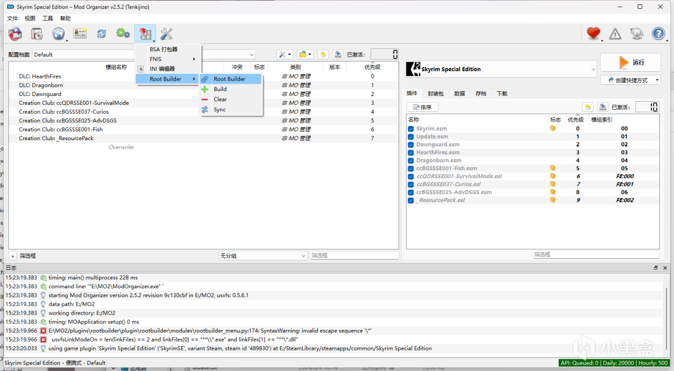Switch to the 存档 tab

point(481,93)
